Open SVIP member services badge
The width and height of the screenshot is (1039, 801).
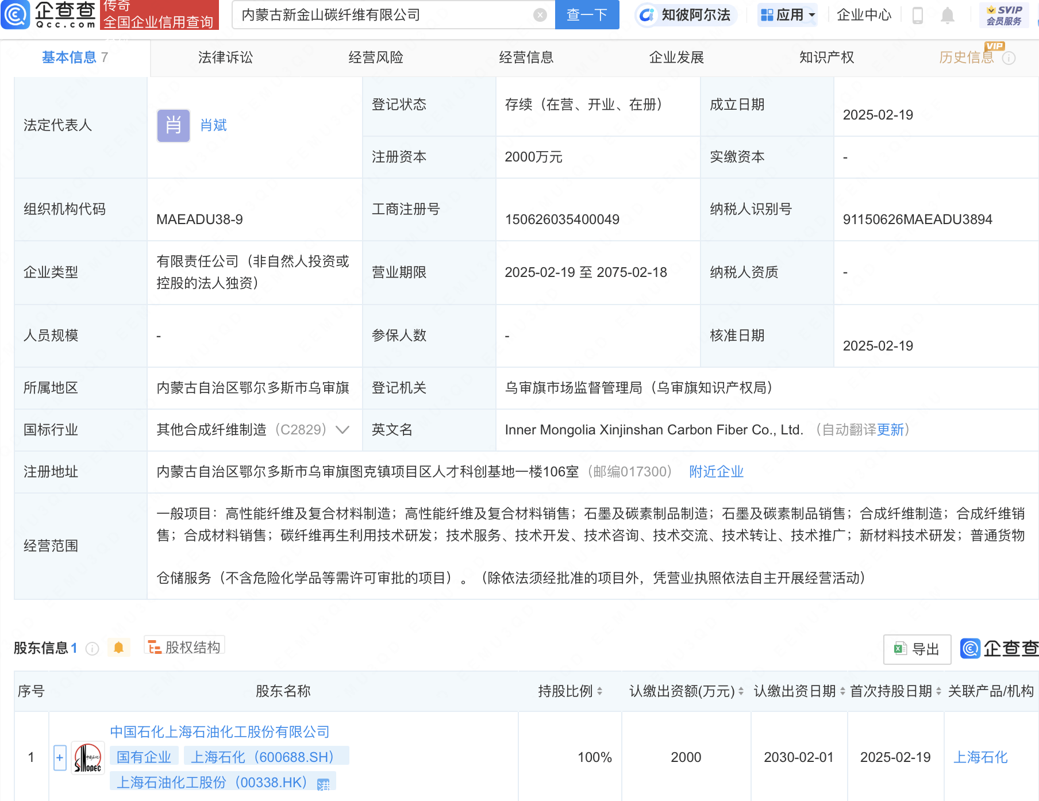(1004, 15)
